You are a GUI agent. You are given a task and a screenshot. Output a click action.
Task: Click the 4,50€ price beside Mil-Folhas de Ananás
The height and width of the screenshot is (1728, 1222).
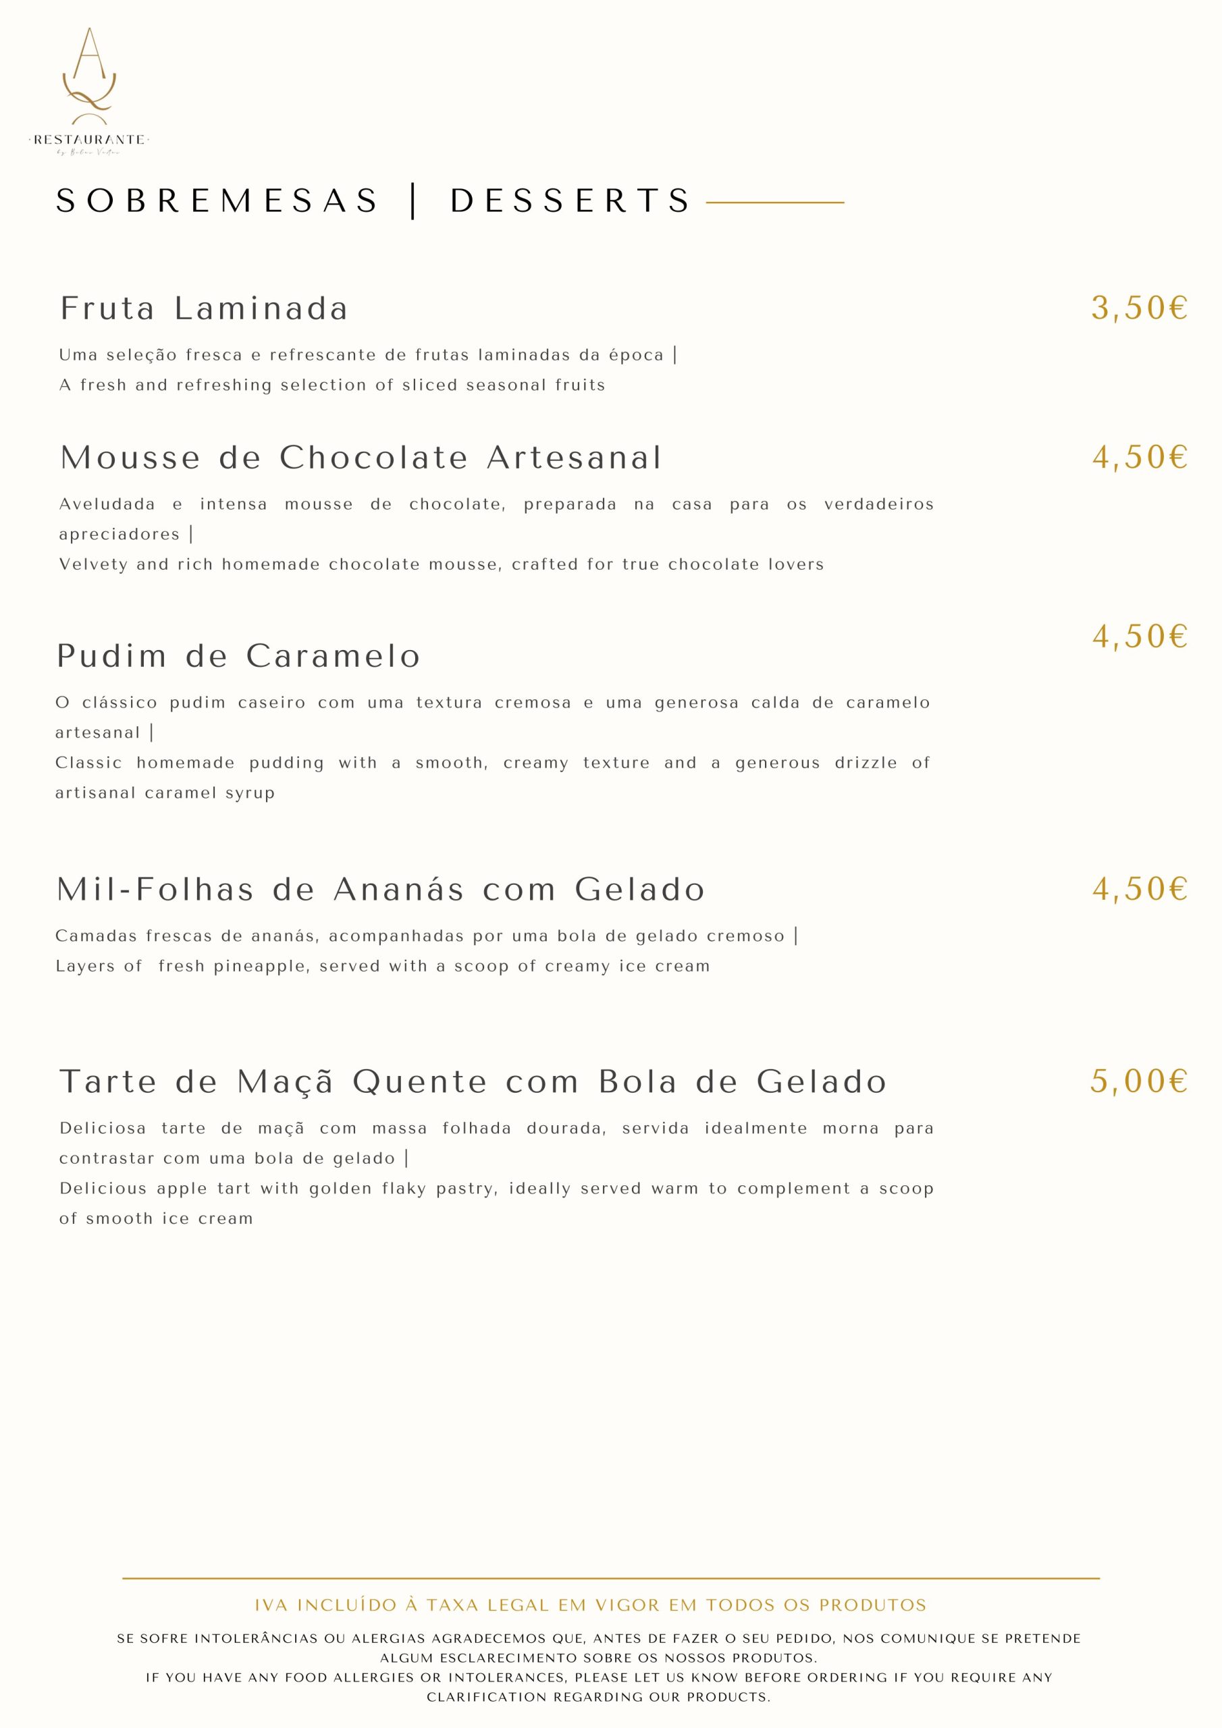[1140, 889]
